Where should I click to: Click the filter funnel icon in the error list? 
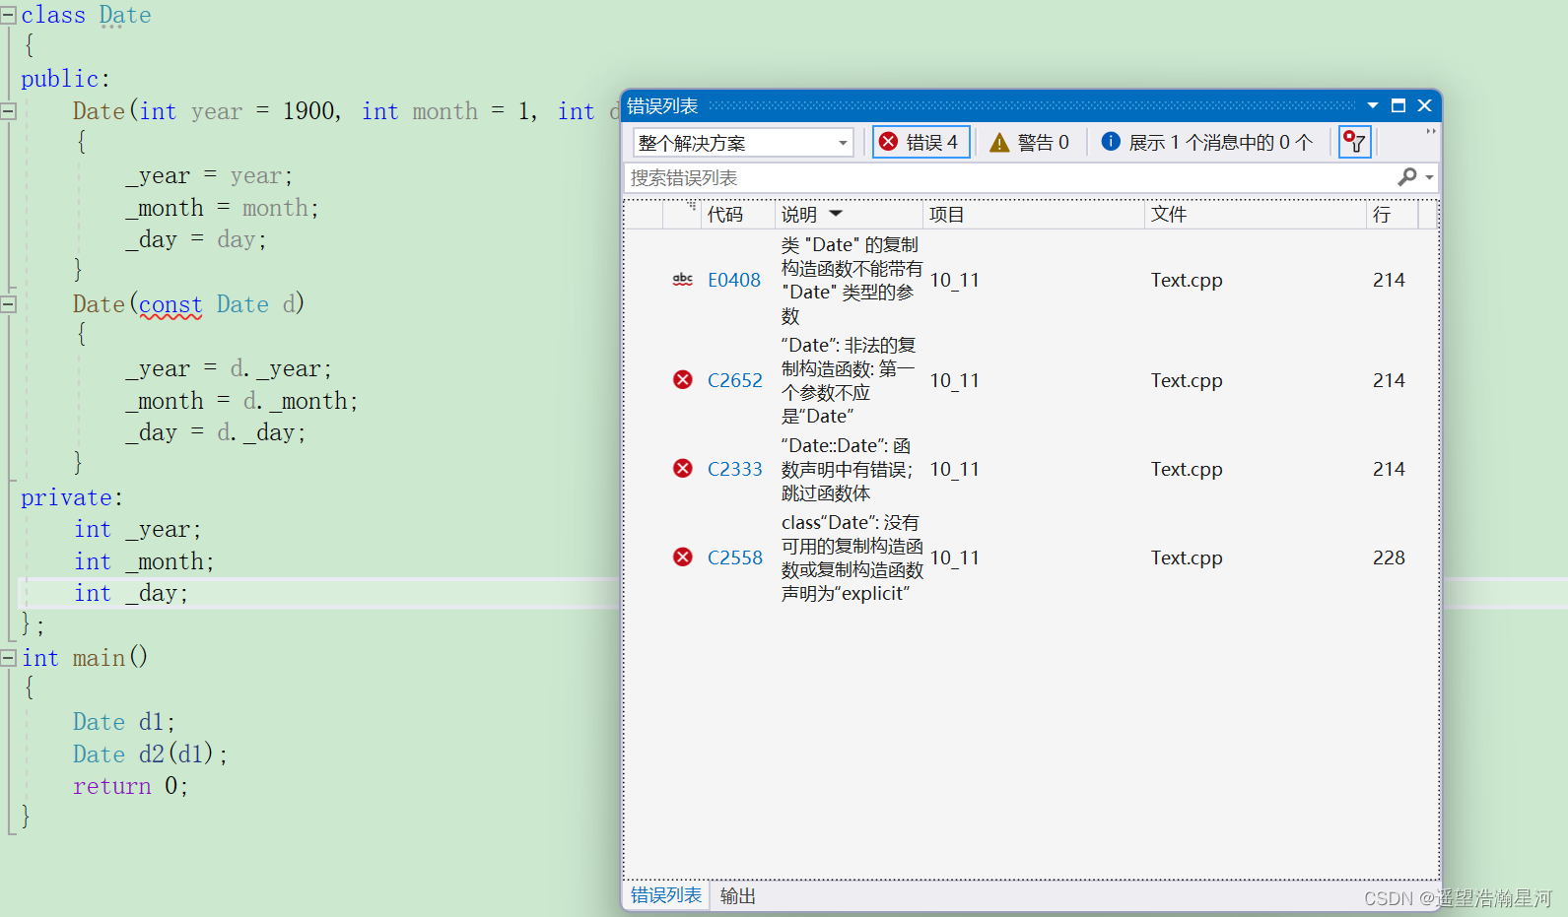(1355, 142)
